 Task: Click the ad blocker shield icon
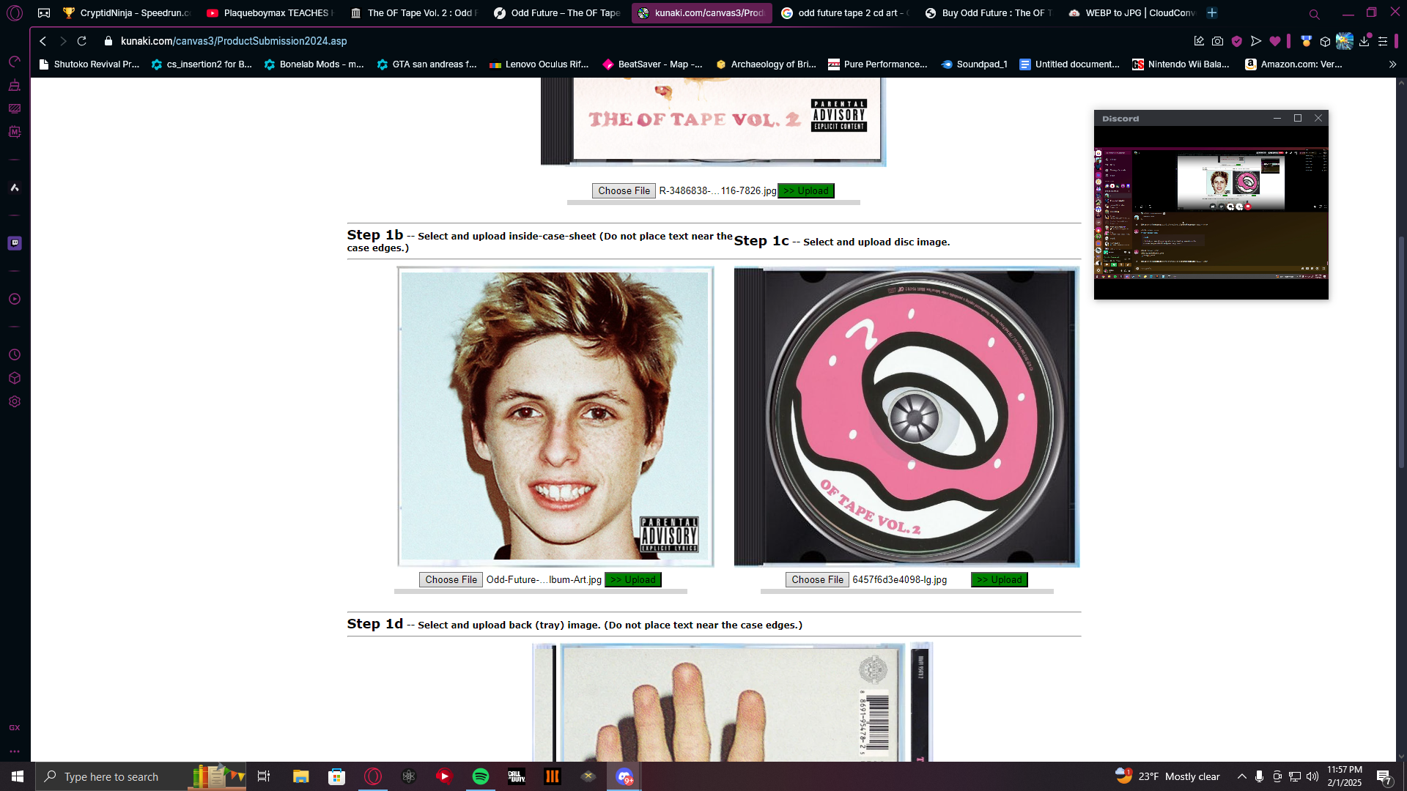pyautogui.click(x=1237, y=41)
